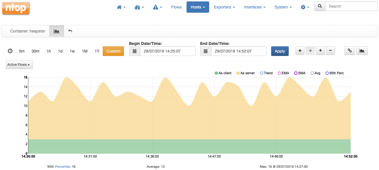Open the settings gear menu
Viewport: 379px width, 170px height.
tap(305, 7)
